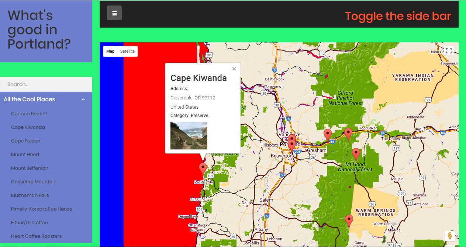
Task: Switch to Satellite map view
Action: pos(127,52)
